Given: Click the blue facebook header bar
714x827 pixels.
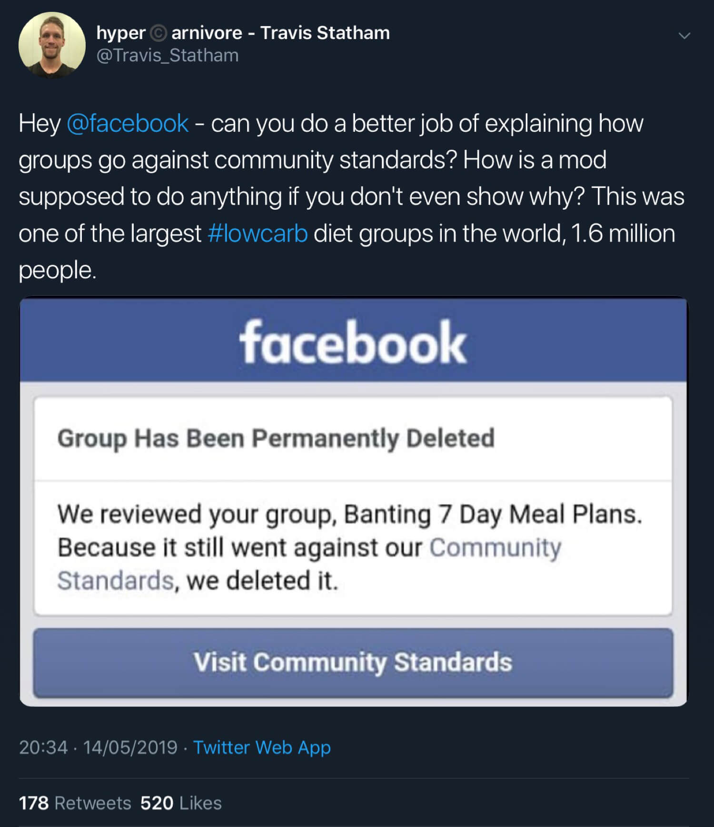Looking at the screenshot, I should coord(353,340).
